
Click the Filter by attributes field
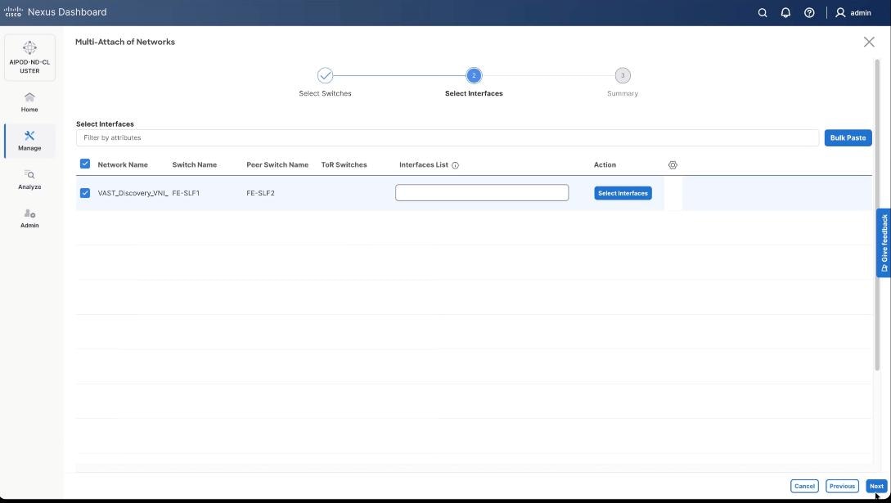(327, 137)
